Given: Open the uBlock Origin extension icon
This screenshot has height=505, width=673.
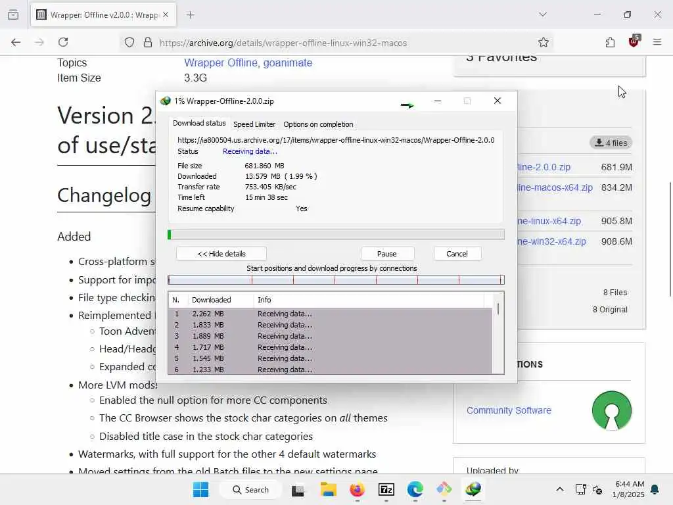Looking at the screenshot, I should tap(634, 41).
